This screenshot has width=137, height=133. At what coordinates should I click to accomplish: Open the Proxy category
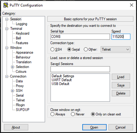click(x=20, y=86)
